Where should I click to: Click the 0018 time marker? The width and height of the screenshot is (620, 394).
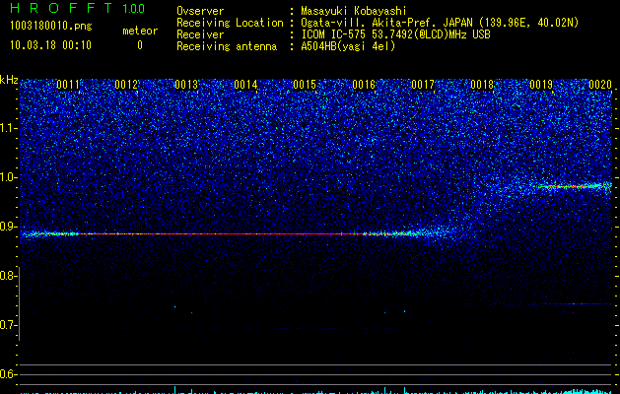tap(482, 85)
